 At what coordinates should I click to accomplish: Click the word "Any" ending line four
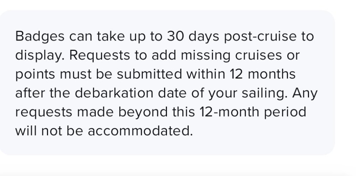pos(305,94)
